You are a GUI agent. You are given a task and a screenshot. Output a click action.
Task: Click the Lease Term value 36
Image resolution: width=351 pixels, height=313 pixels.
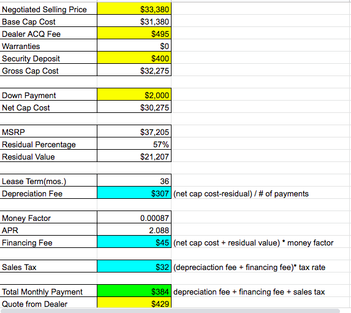(x=134, y=180)
